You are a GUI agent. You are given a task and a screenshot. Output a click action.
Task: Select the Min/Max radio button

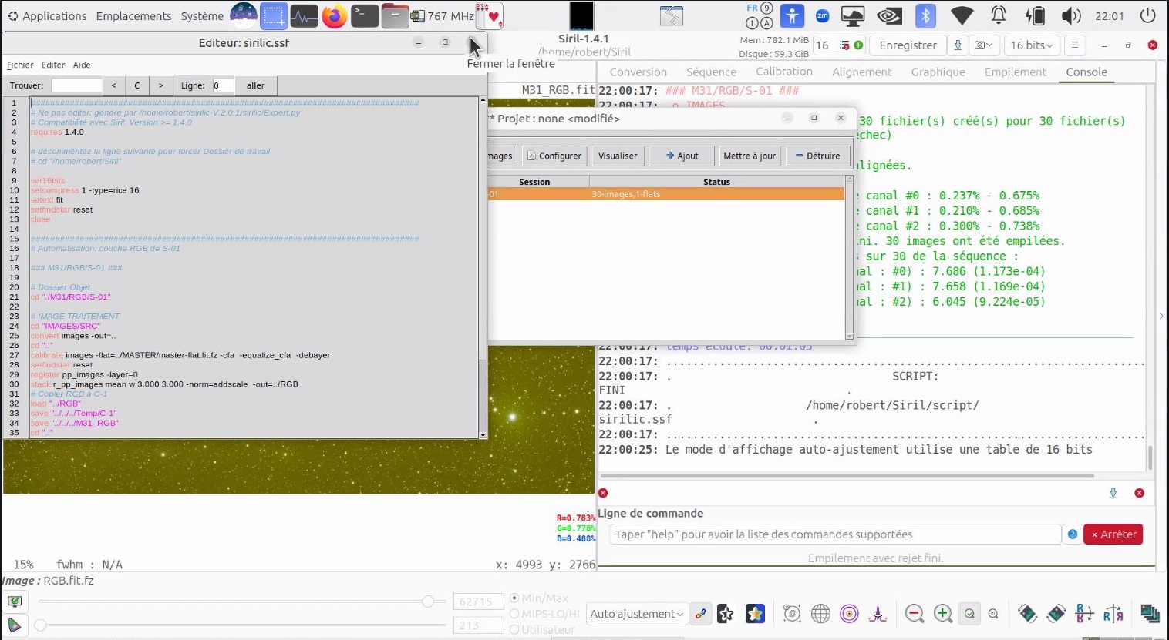(514, 598)
